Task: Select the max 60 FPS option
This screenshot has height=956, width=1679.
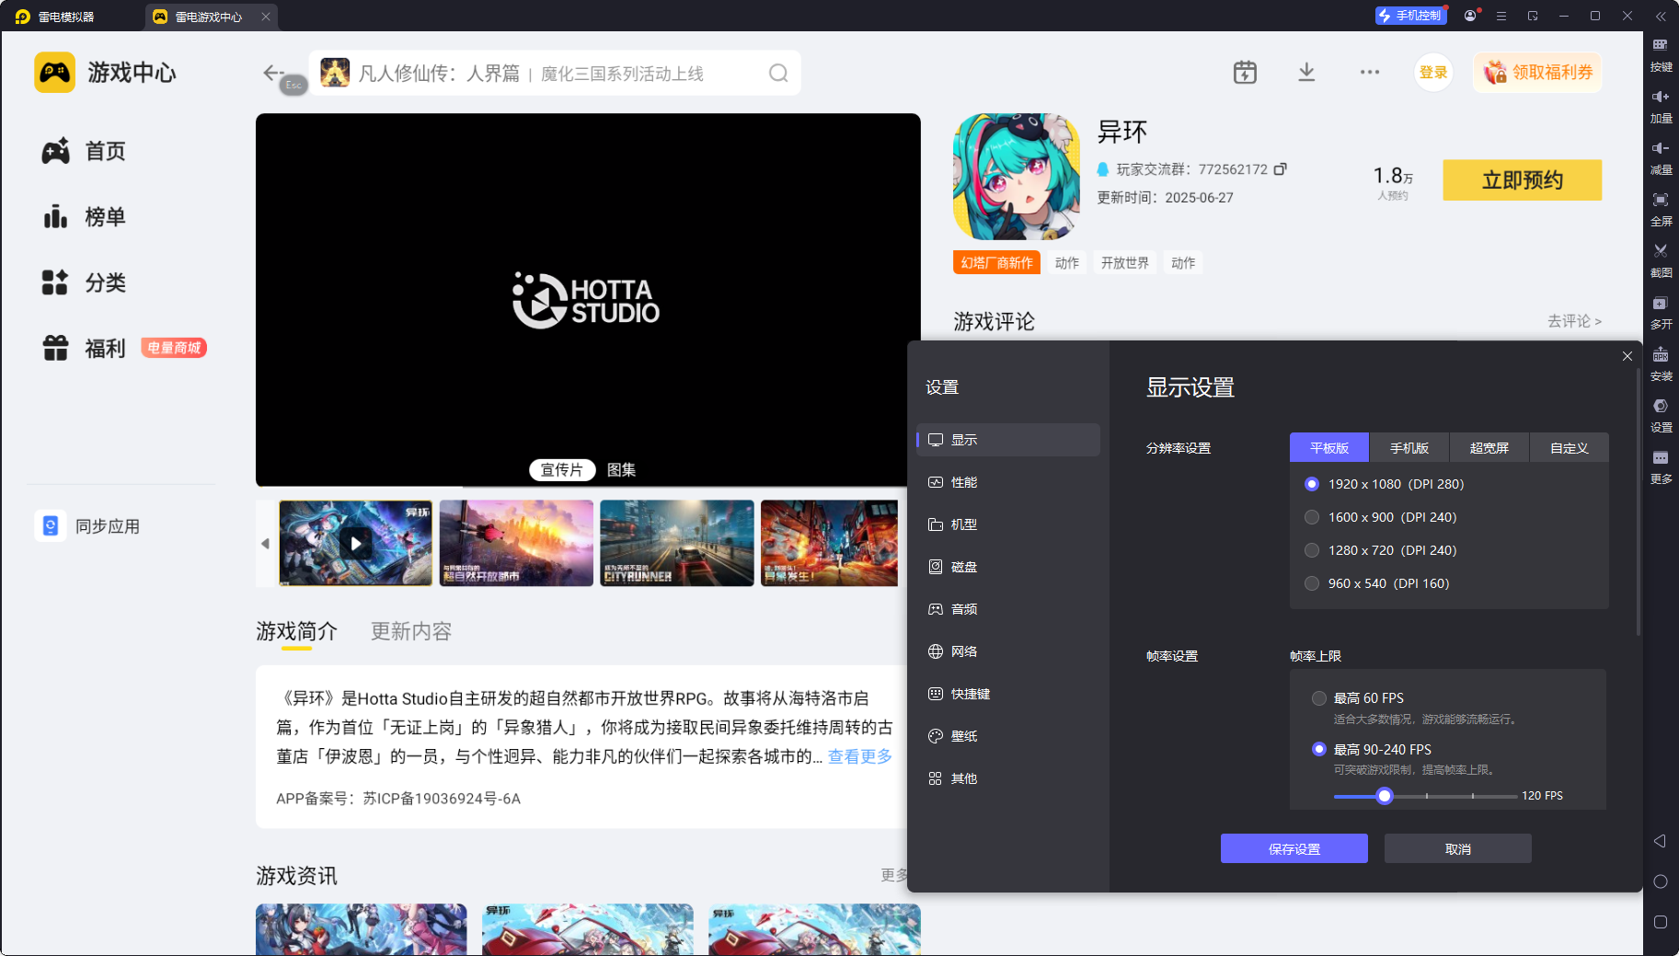Action: click(x=1319, y=698)
